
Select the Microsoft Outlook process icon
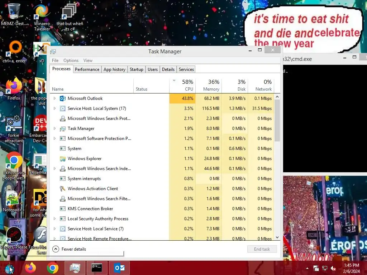coord(62,98)
